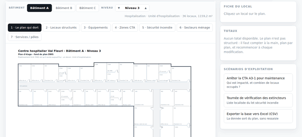Run scenario Arrêter la CTA A3-1 pour maintenance
The width and height of the screenshot is (302, 137).
tap(258, 82)
